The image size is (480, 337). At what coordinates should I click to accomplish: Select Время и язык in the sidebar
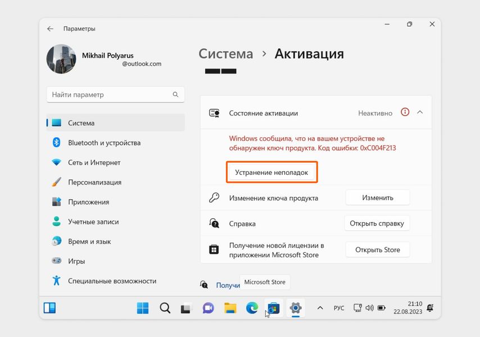115,241
